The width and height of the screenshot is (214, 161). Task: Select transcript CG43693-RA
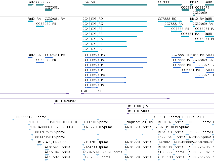(x=93, y=39)
